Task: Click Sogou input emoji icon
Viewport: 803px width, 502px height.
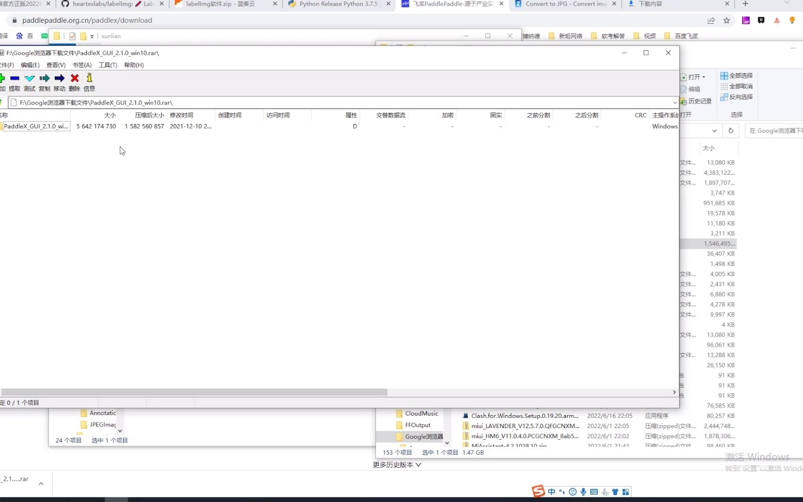Action: 573,492
